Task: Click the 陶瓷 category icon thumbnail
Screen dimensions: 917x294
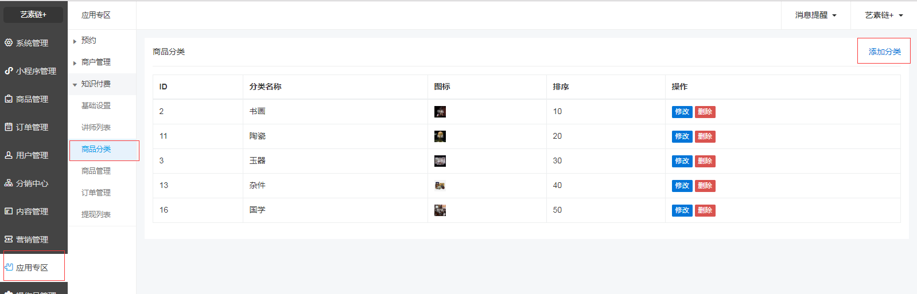Action: point(440,136)
